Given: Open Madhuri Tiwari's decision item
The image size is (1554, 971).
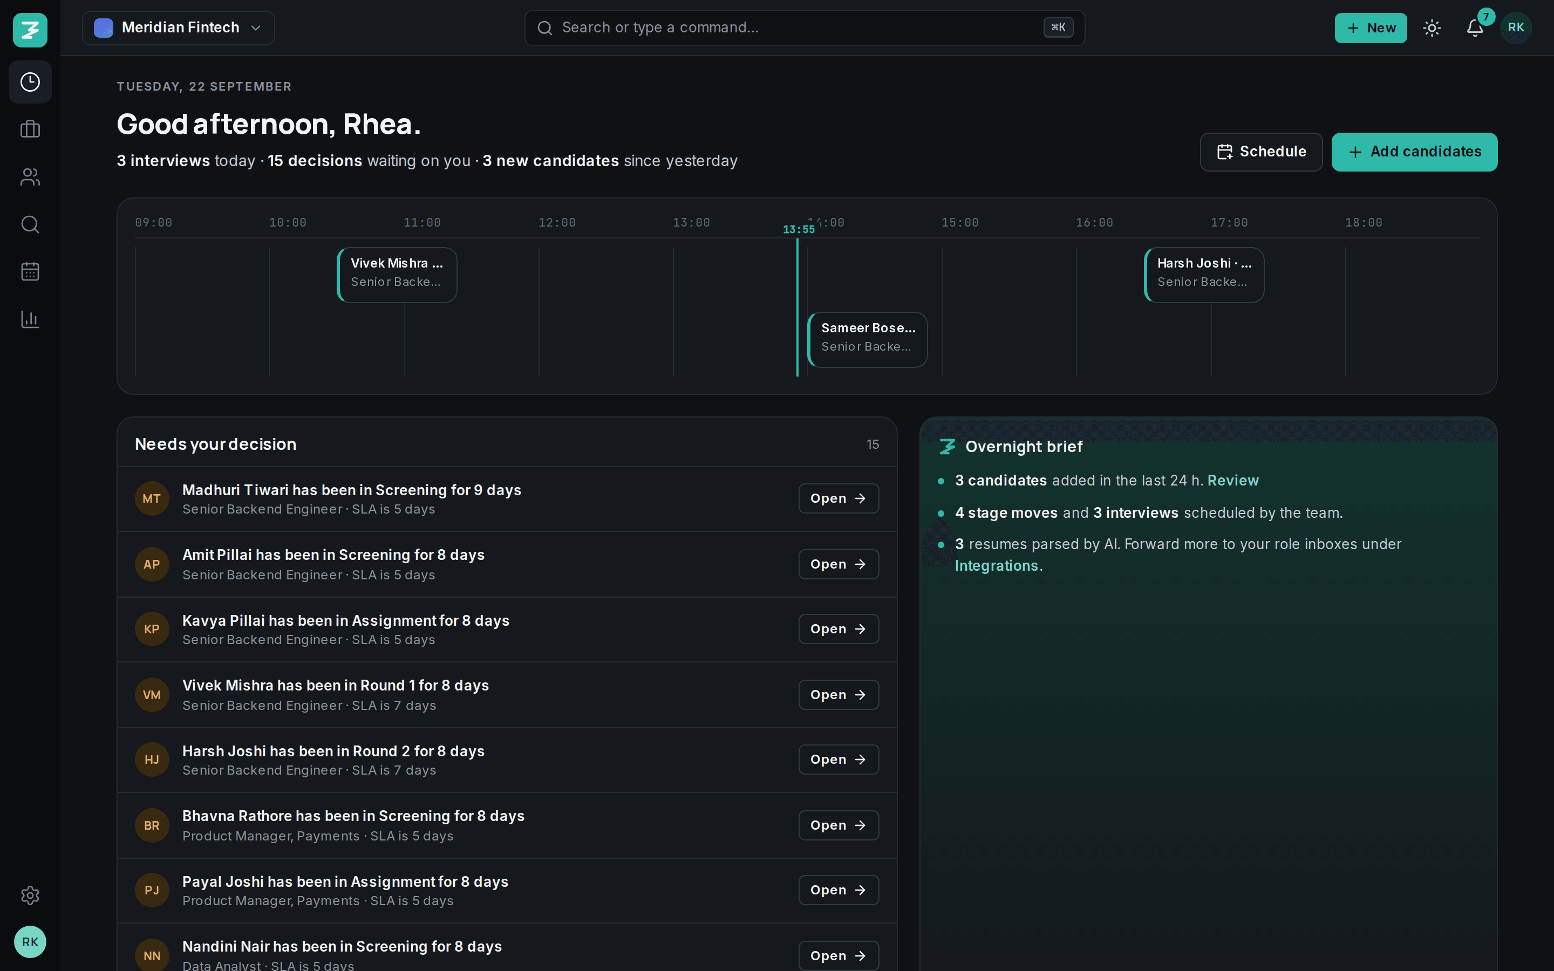Looking at the screenshot, I should (x=839, y=498).
